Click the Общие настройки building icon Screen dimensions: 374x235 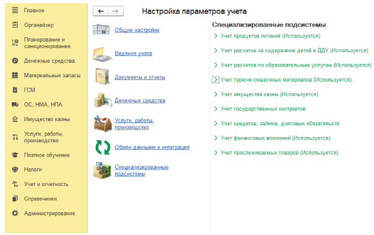[x=101, y=30]
